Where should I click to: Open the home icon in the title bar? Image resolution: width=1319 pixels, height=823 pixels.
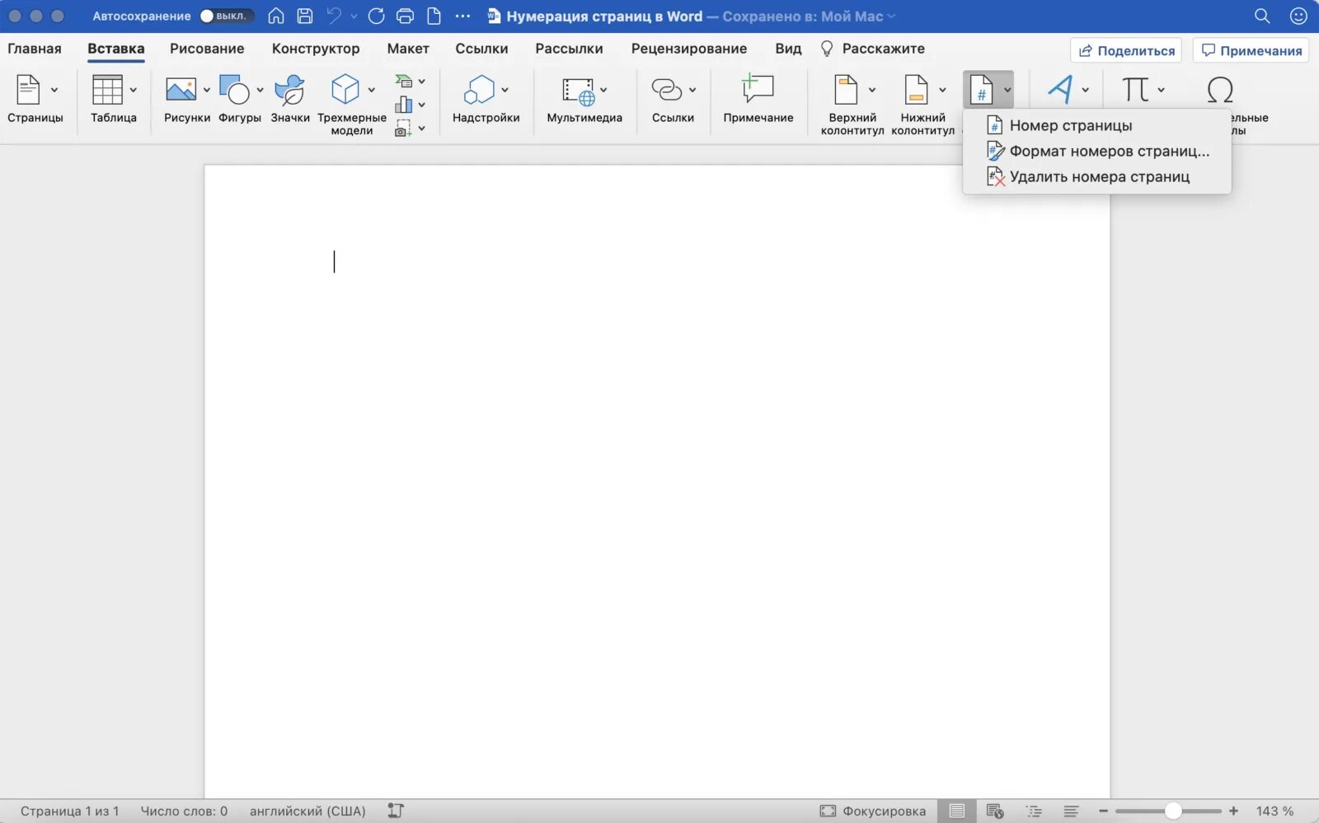[x=276, y=16]
